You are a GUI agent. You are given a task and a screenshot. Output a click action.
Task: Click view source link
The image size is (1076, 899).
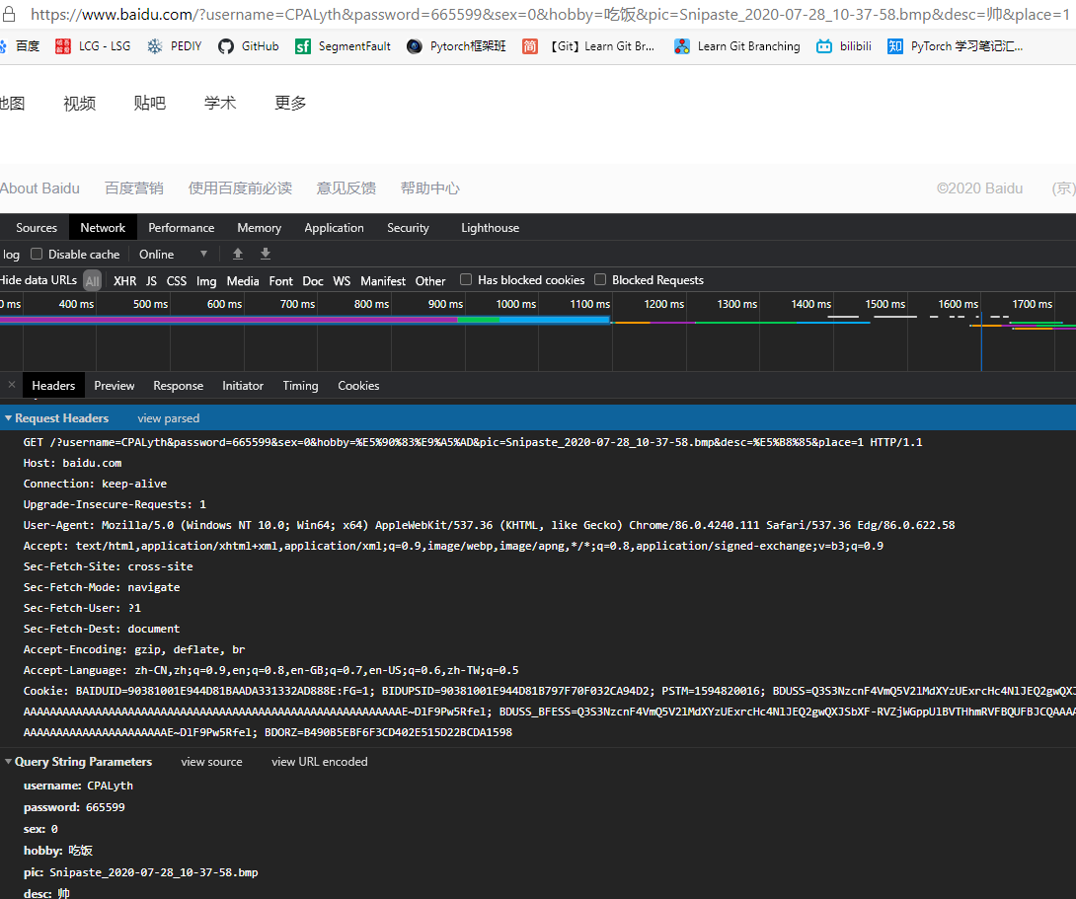(x=211, y=762)
